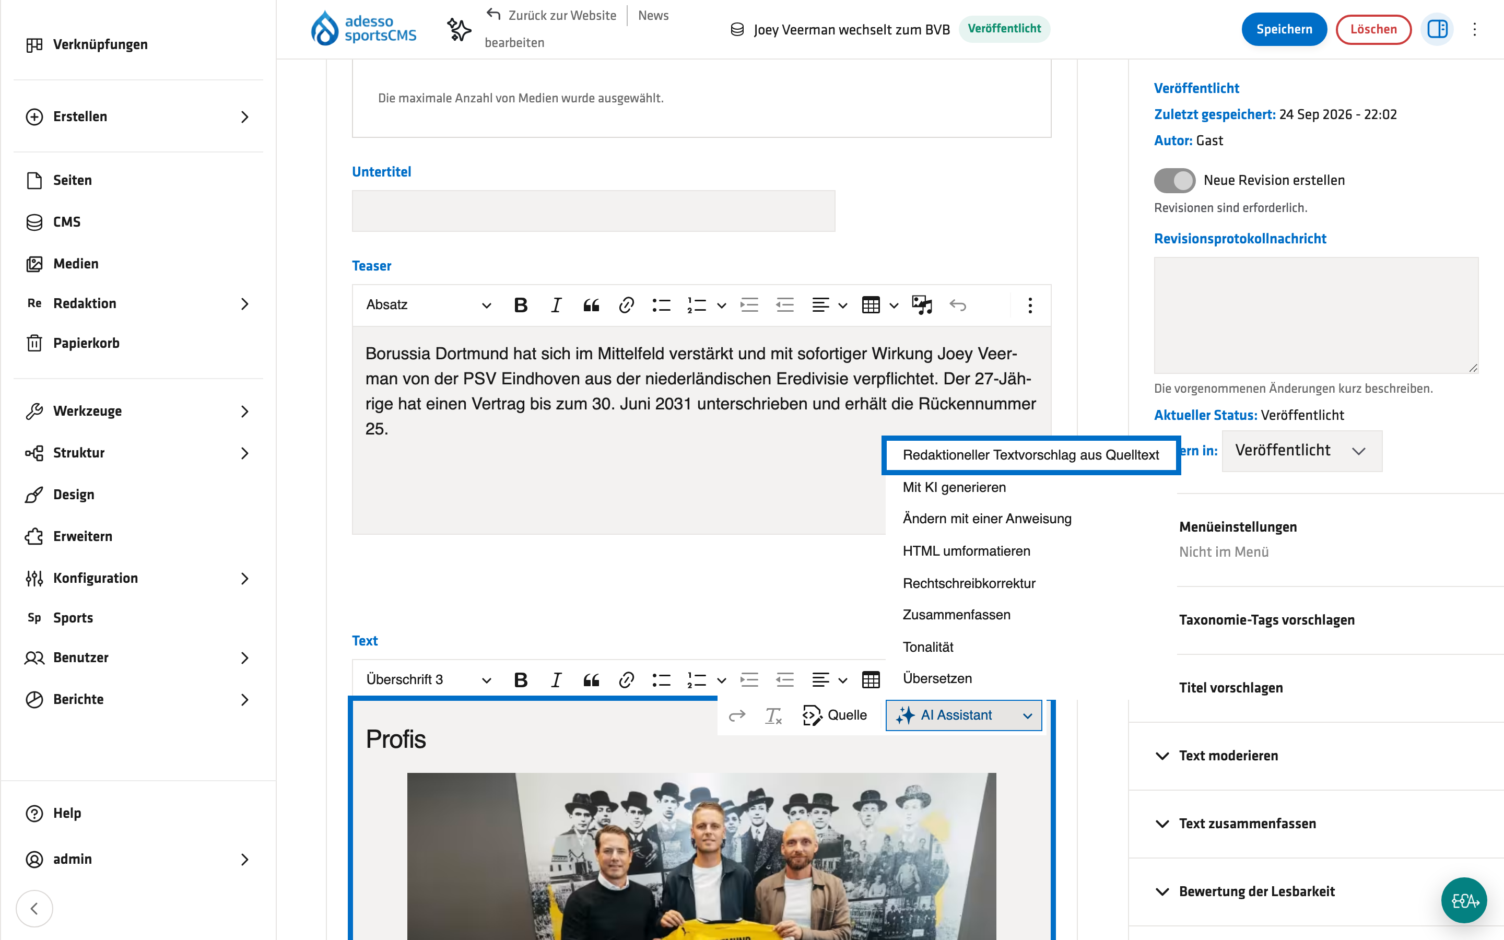Choose Ändern mit einer Anweisung

click(x=1030, y=519)
